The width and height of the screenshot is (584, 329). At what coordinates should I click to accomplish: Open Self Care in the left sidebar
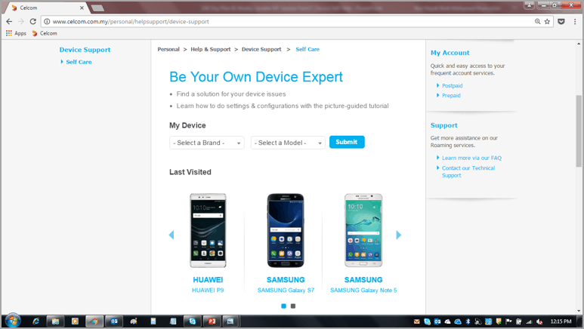(79, 62)
